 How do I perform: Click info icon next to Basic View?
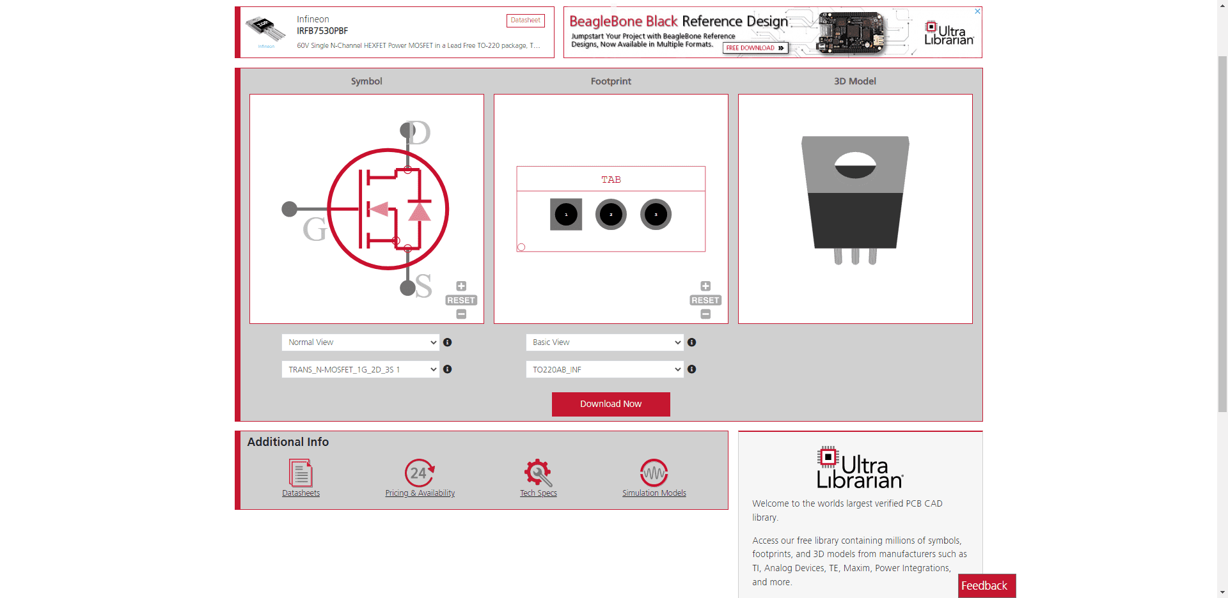coord(692,342)
